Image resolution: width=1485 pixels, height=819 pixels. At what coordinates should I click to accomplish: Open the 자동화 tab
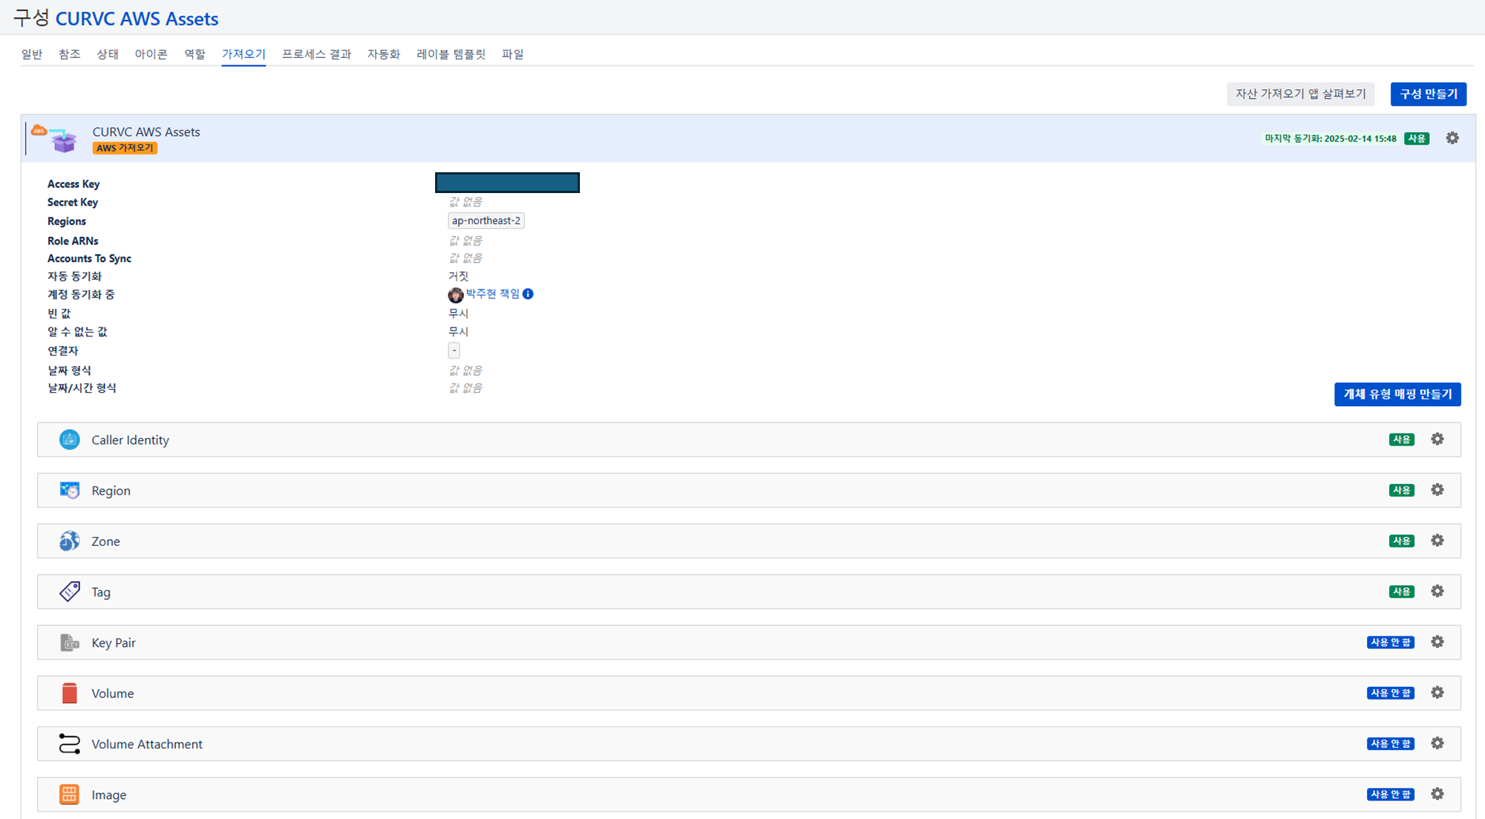click(384, 54)
